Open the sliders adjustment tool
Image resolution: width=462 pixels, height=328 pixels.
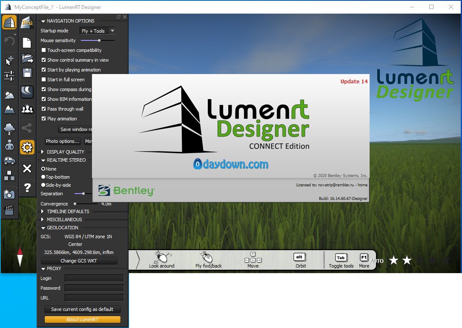coord(9,76)
